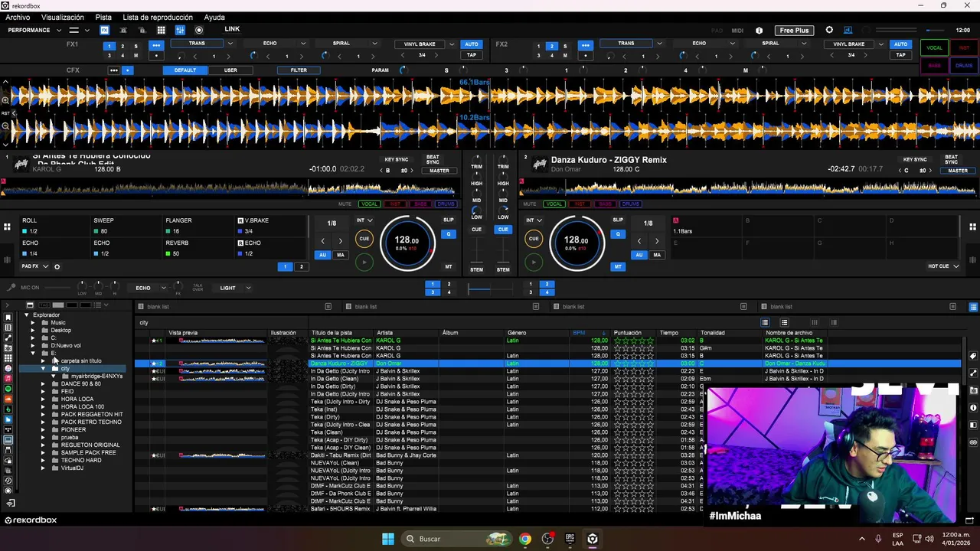The height and width of the screenshot is (551, 980).
Task: Toggle the FX2 AUTO button
Action: coord(900,44)
